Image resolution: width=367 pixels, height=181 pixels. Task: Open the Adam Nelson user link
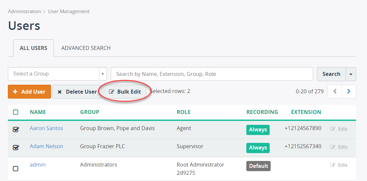[46, 146]
